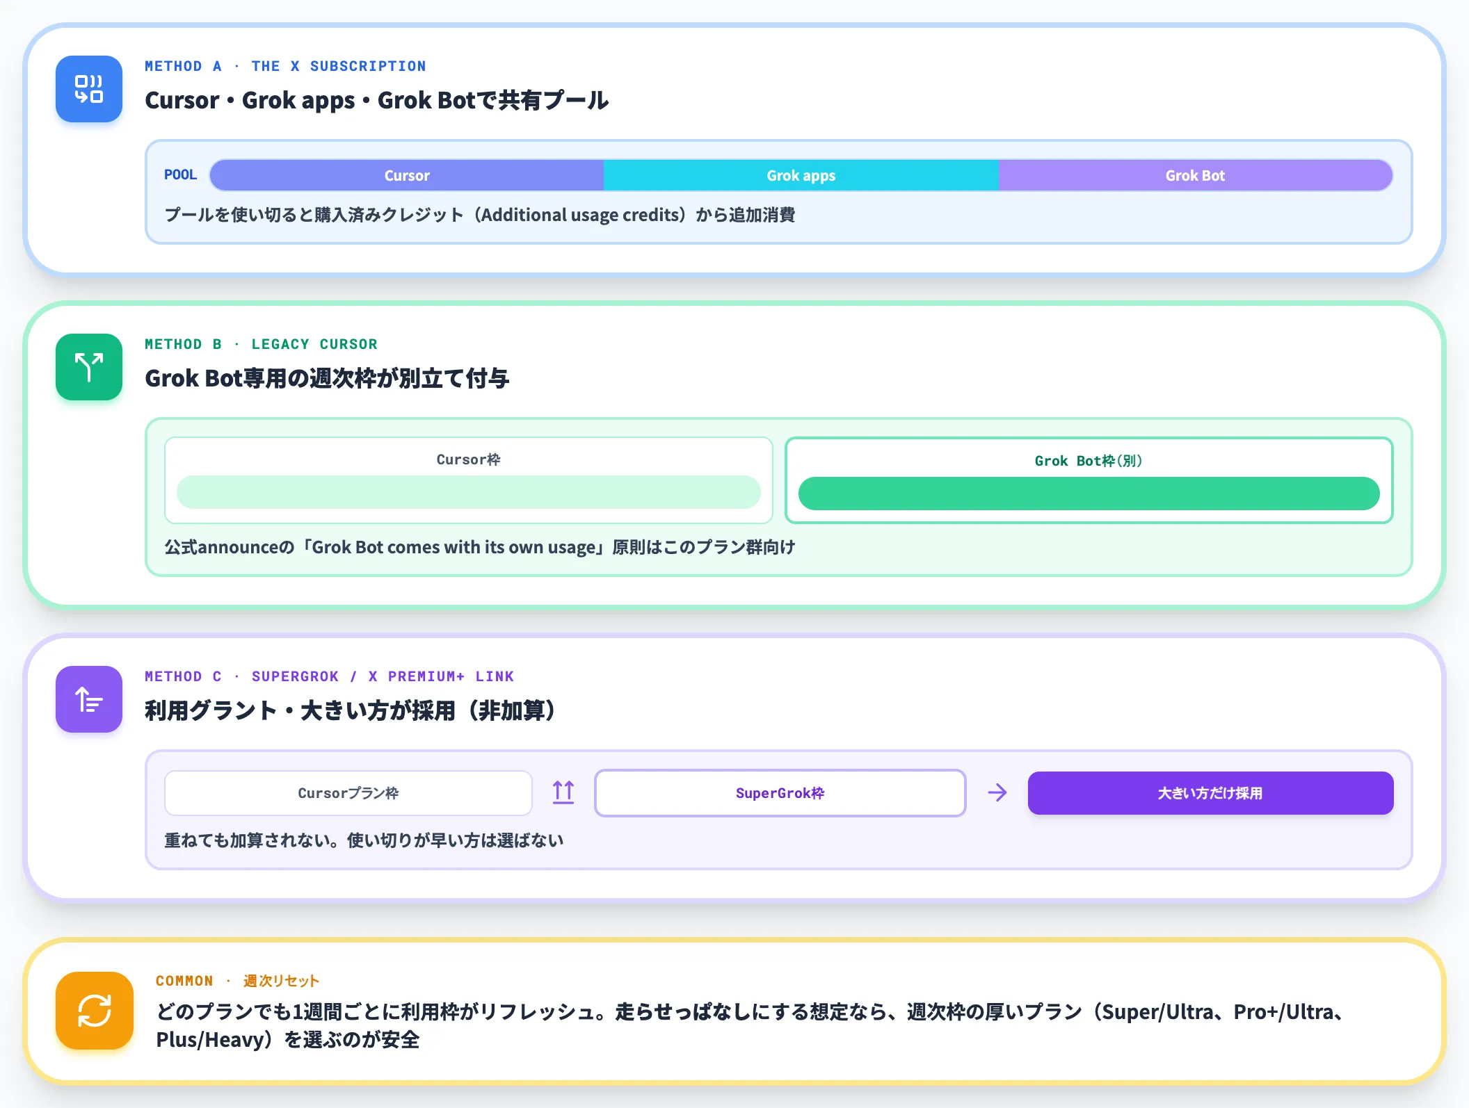The width and height of the screenshot is (1469, 1108).
Task: Click the POOL label
Action: (181, 175)
